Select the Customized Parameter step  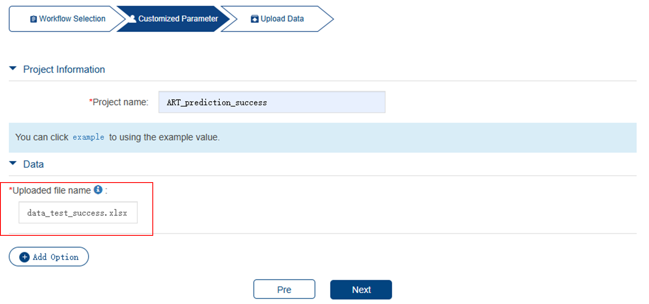(174, 19)
